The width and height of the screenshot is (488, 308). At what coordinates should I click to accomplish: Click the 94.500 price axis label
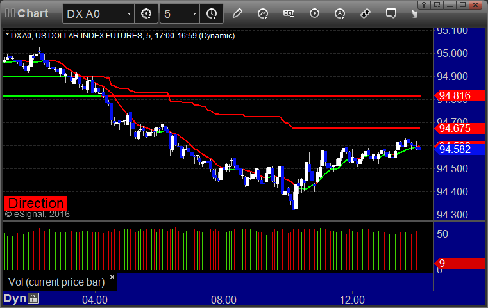(x=452, y=168)
